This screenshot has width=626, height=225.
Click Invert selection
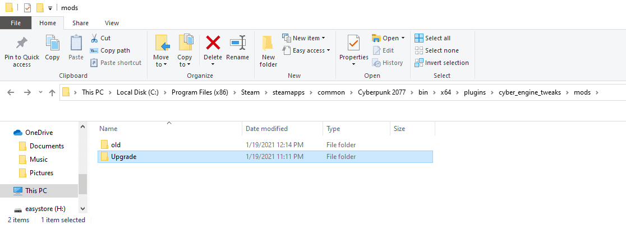(441, 63)
